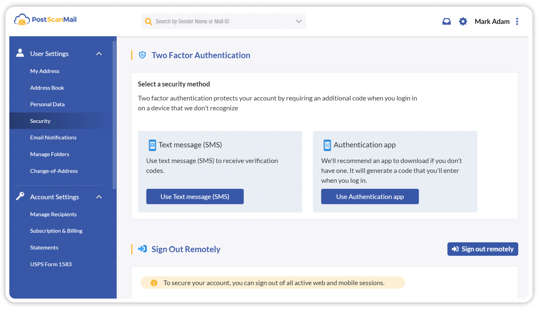Image resolution: width=538 pixels, height=309 pixels.
Task: Click the PostScanMail logo
Action: click(45, 19)
